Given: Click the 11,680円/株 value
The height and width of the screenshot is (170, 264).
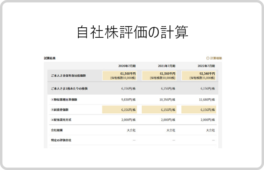Looking at the screenshot, I should coord(207,100).
